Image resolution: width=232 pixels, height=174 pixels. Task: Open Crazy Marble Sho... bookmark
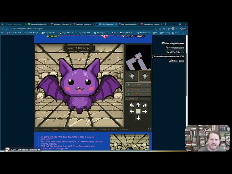click(127, 33)
